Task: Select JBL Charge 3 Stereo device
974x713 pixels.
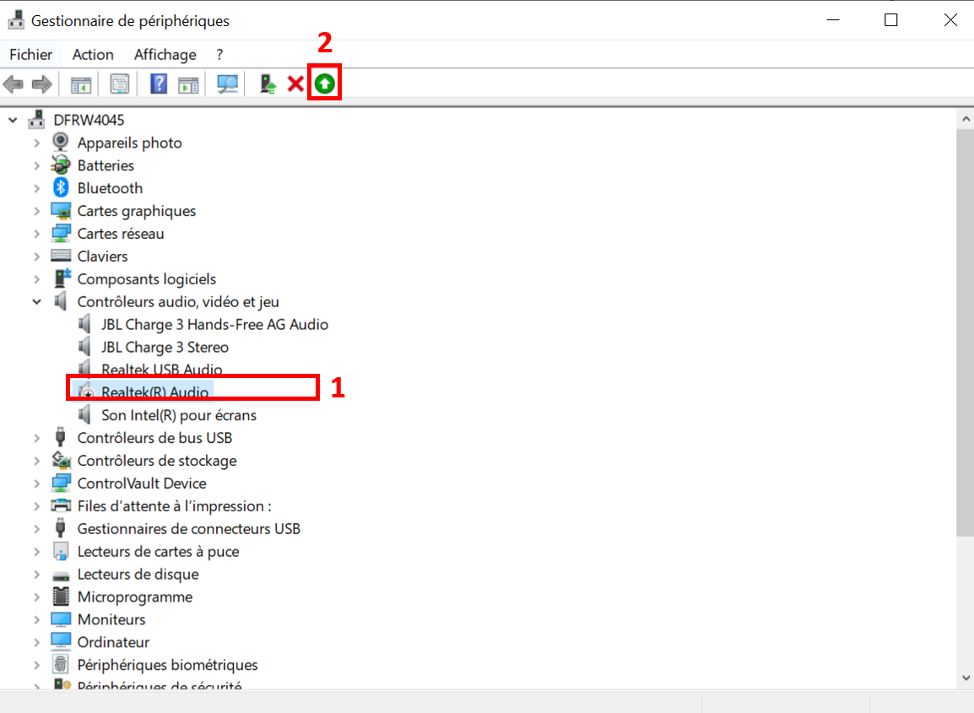Action: (165, 347)
